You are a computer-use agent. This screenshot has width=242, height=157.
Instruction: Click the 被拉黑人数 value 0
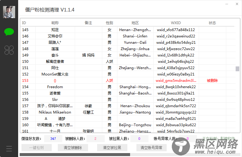coord(139,139)
